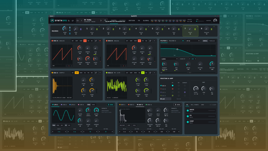Click the CPU meter bar
Screen dimensions: 268x151
click(200, 21)
